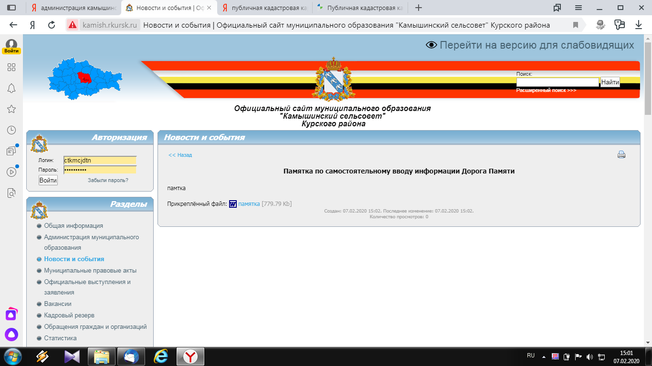This screenshot has height=366, width=652.
Task: Switch to version for visually impaired
Action: tap(530, 45)
